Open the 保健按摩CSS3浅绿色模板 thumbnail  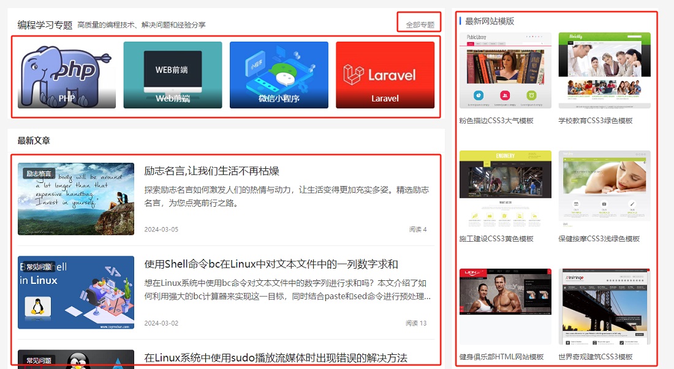604,188
